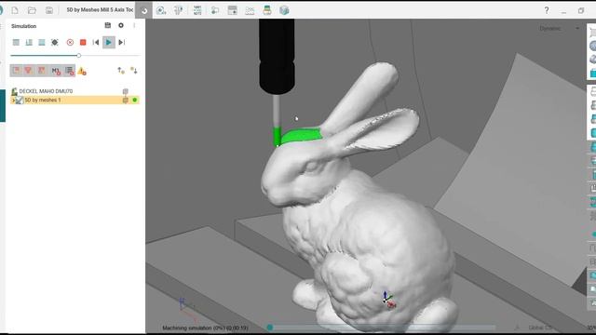Step simulation back to previous
The height and width of the screenshot is (335, 596).
pos(96,42)
